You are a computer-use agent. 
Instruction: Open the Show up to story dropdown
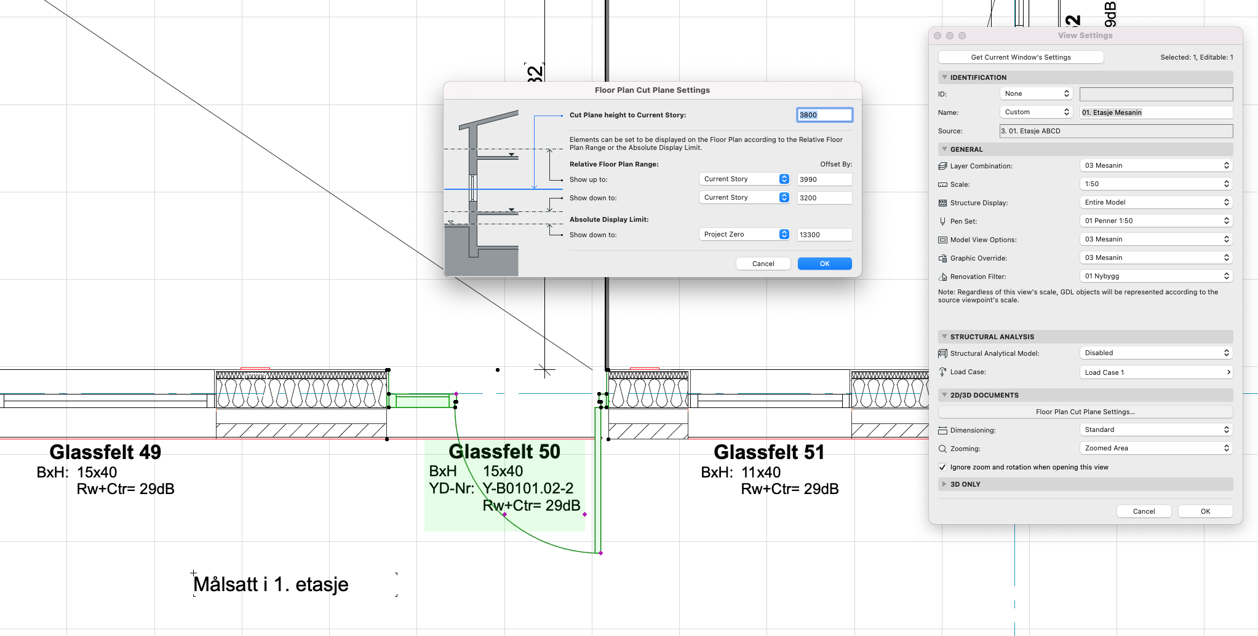click(744, 179)
